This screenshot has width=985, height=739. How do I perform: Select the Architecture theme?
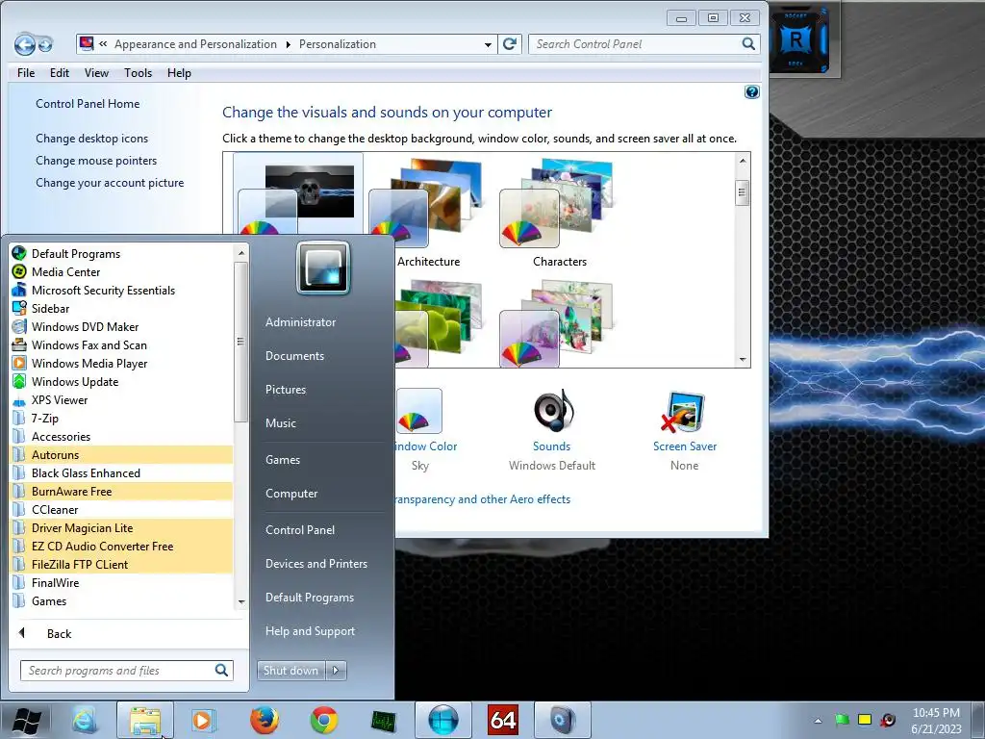(x=427, y=214)
